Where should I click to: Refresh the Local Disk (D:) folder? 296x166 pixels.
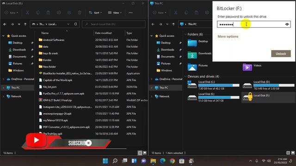coord(75,24)
